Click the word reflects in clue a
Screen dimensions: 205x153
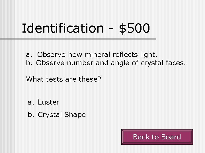pyautogui.click(x=121, y=54)
